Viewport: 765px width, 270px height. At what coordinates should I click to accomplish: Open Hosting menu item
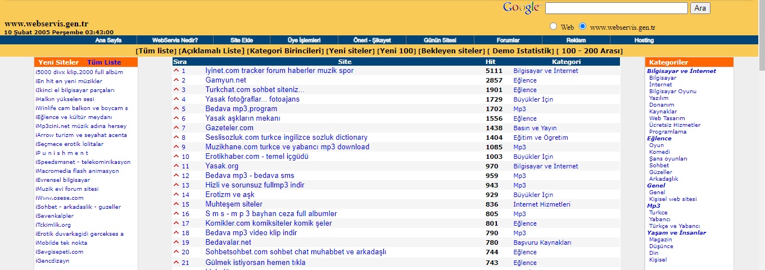point(644,40)
